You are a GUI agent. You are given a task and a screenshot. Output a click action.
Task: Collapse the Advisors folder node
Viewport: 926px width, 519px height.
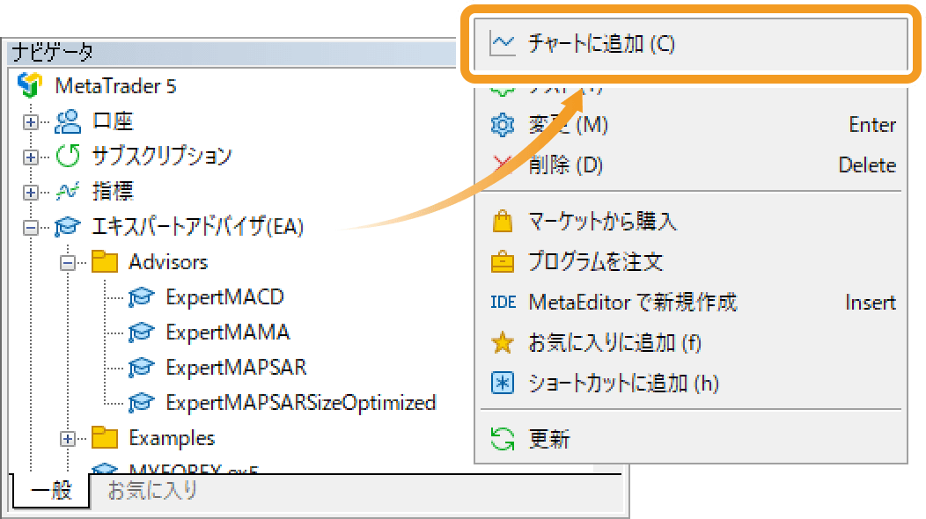[x=68, y=263]
